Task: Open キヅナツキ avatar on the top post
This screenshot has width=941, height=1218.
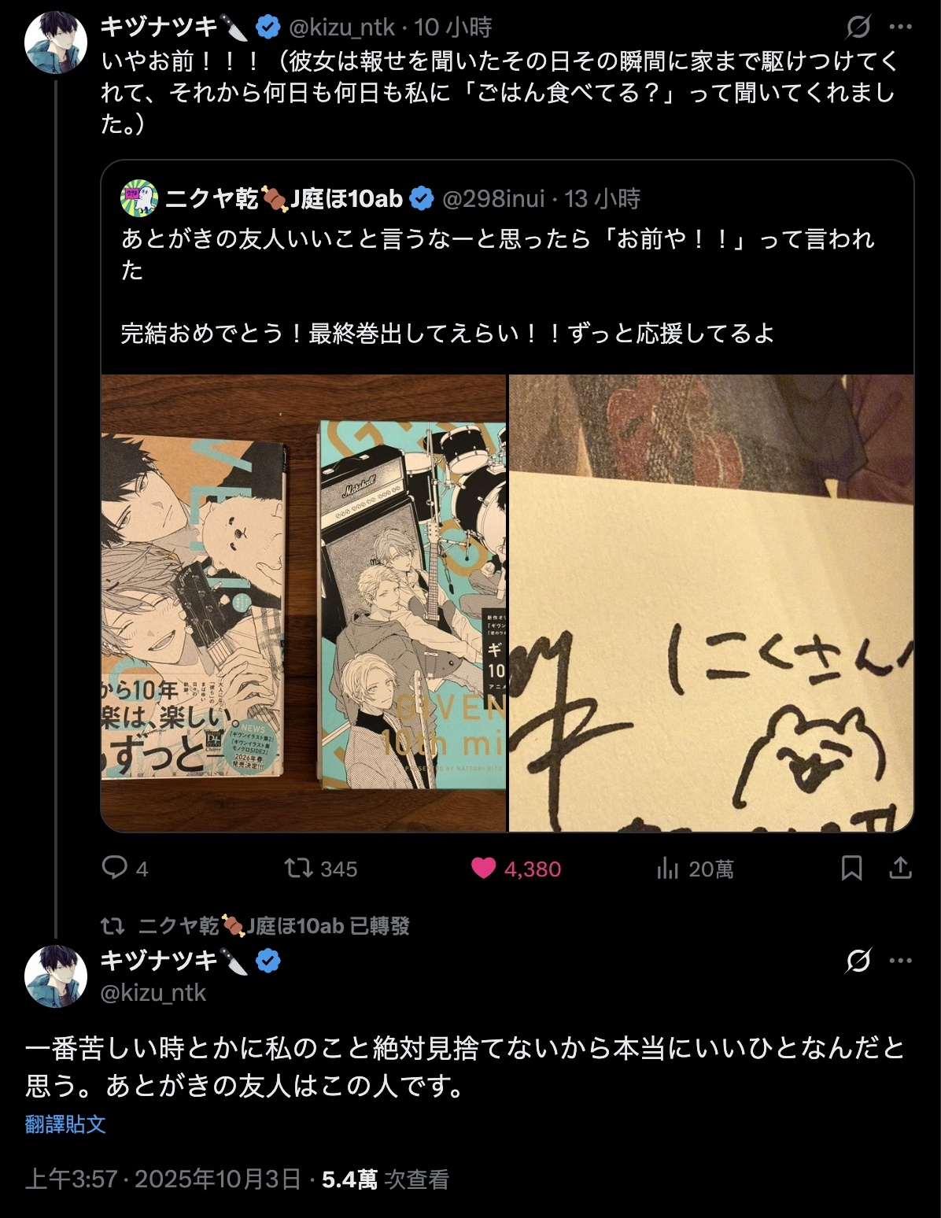Action: [56, 42]
